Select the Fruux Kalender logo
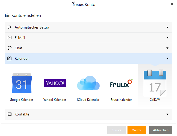The height and width of the screenshot is (136, 177). click(x=121, y=83)
